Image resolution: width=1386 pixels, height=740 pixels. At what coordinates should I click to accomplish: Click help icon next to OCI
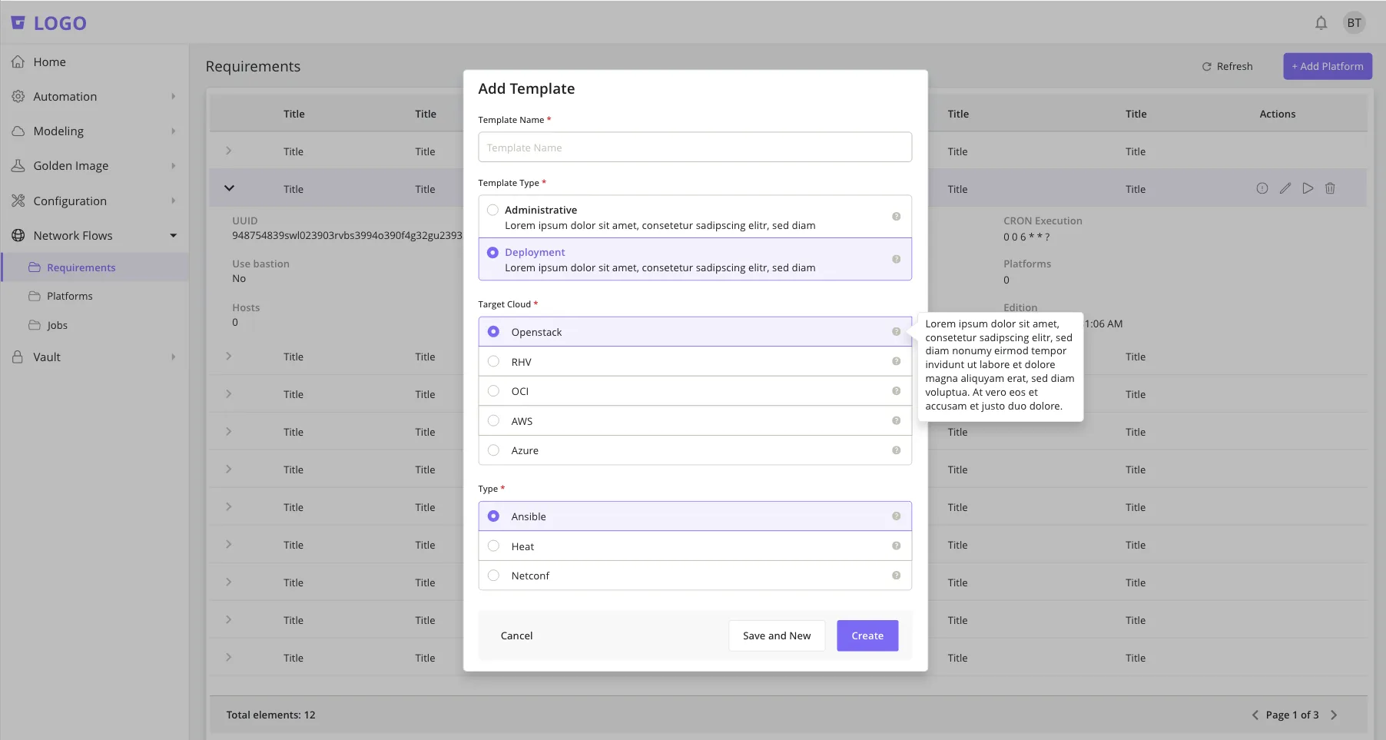point(896,391)
